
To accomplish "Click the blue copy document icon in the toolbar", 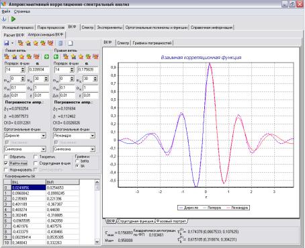I will (x=60, y=43).
